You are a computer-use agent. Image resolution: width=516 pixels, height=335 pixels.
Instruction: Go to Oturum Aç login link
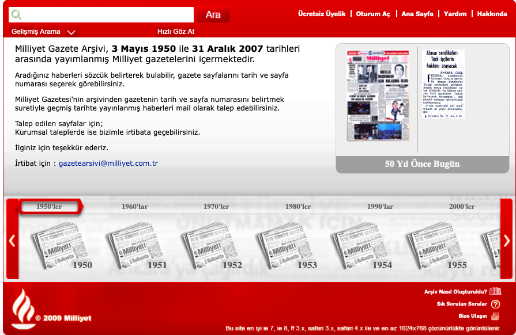[373, 14]
